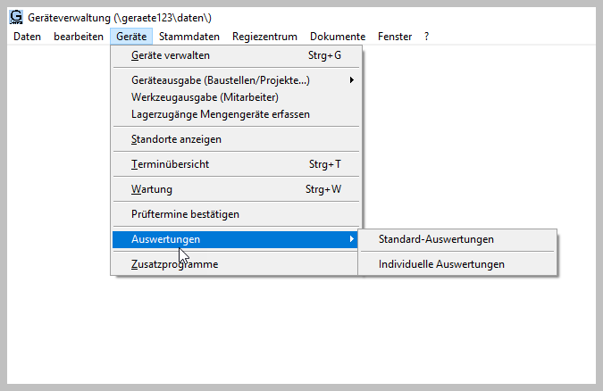Open Individuelle Auswertungen

click(441, 264)
